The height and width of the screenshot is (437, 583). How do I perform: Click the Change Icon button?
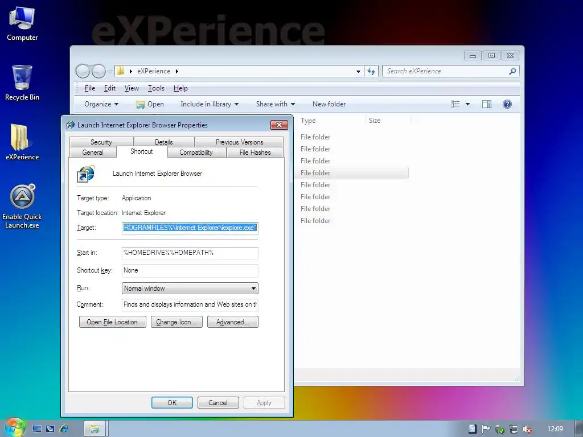point(176,322)
